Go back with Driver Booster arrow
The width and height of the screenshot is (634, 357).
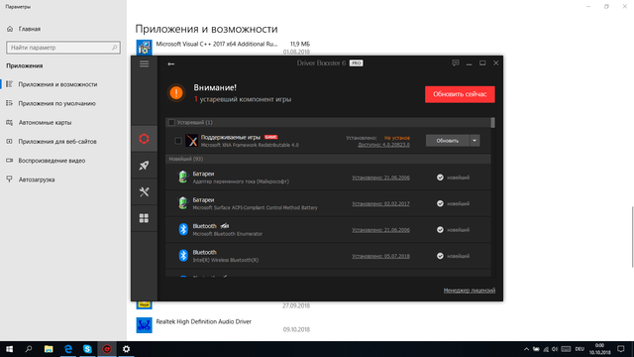point(171,63)
